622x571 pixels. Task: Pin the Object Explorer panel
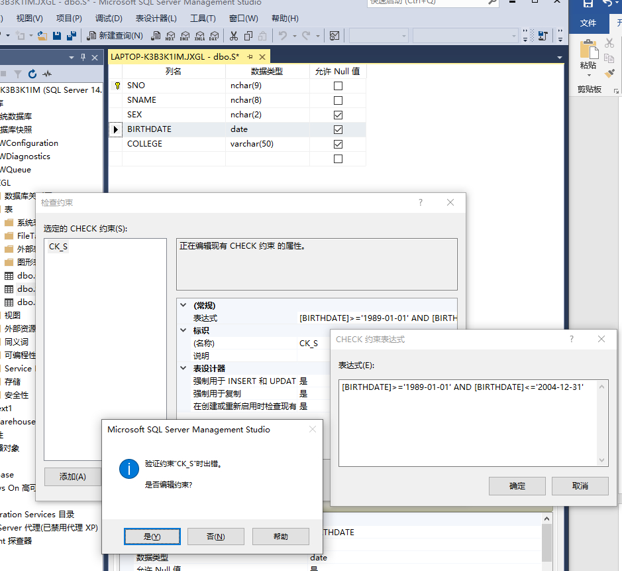83,57
